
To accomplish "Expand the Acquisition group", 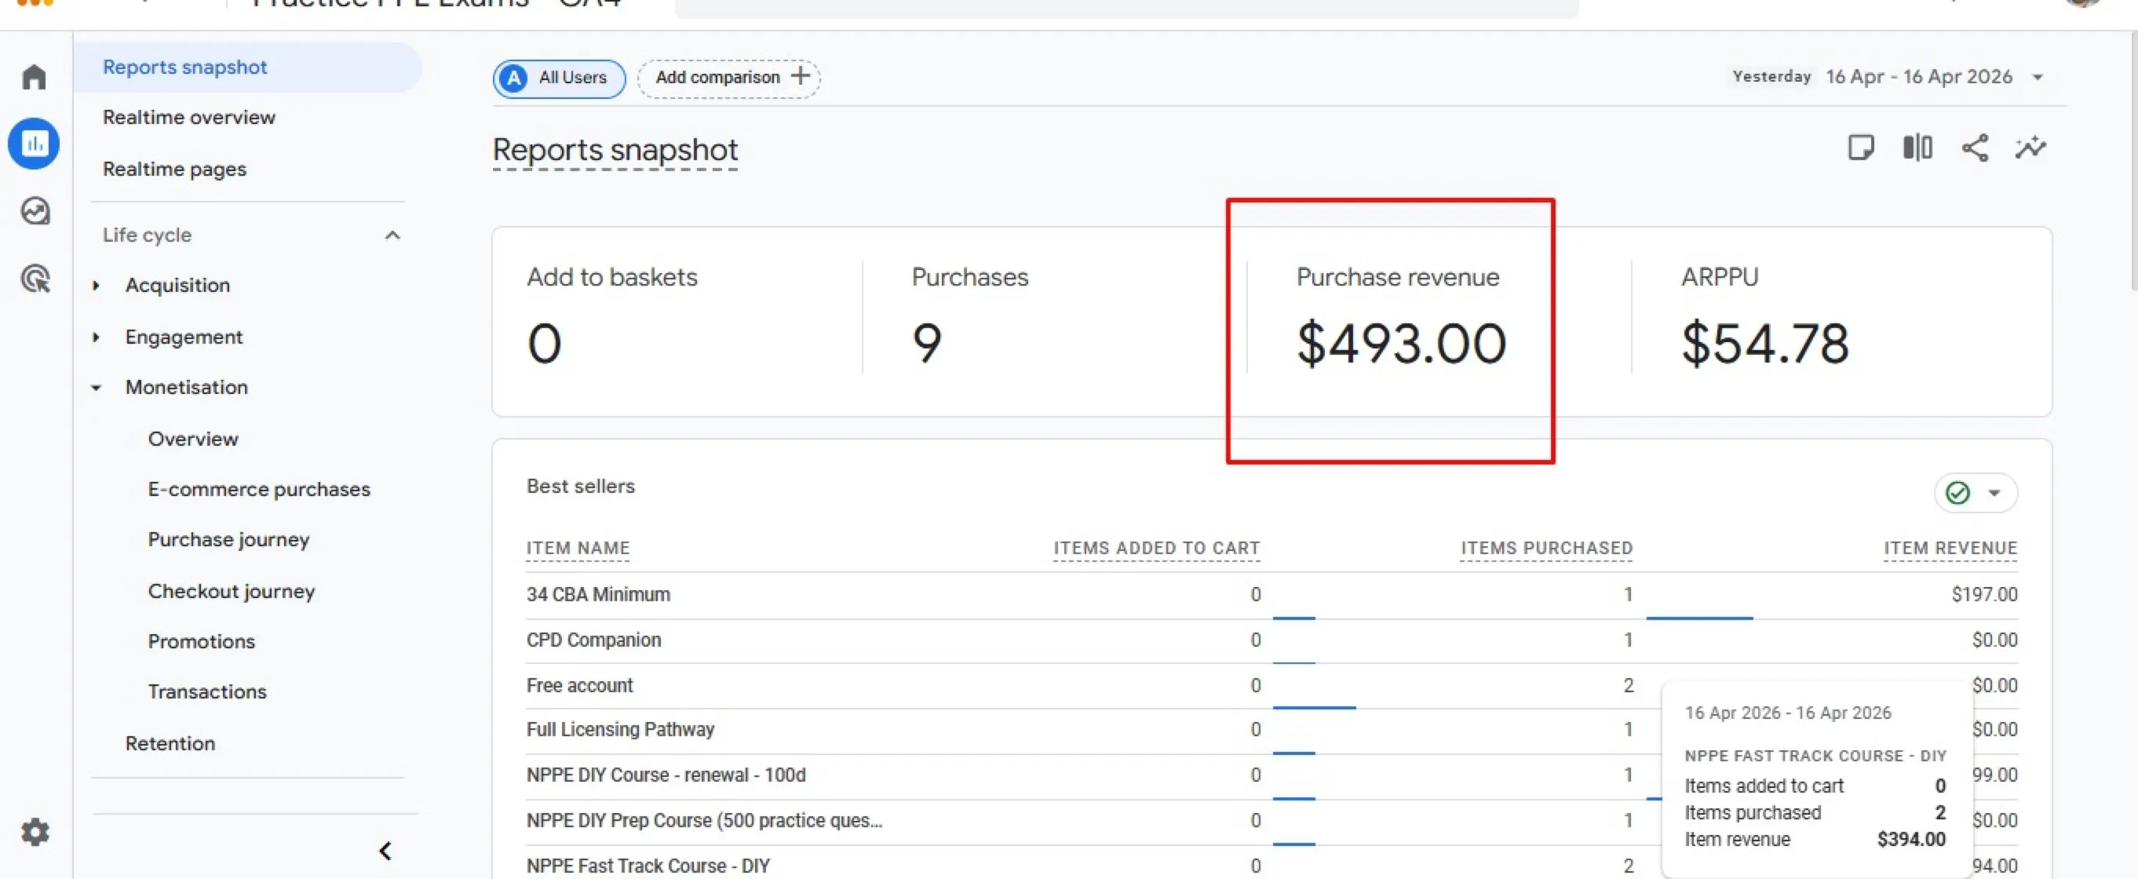I will 97,286.
